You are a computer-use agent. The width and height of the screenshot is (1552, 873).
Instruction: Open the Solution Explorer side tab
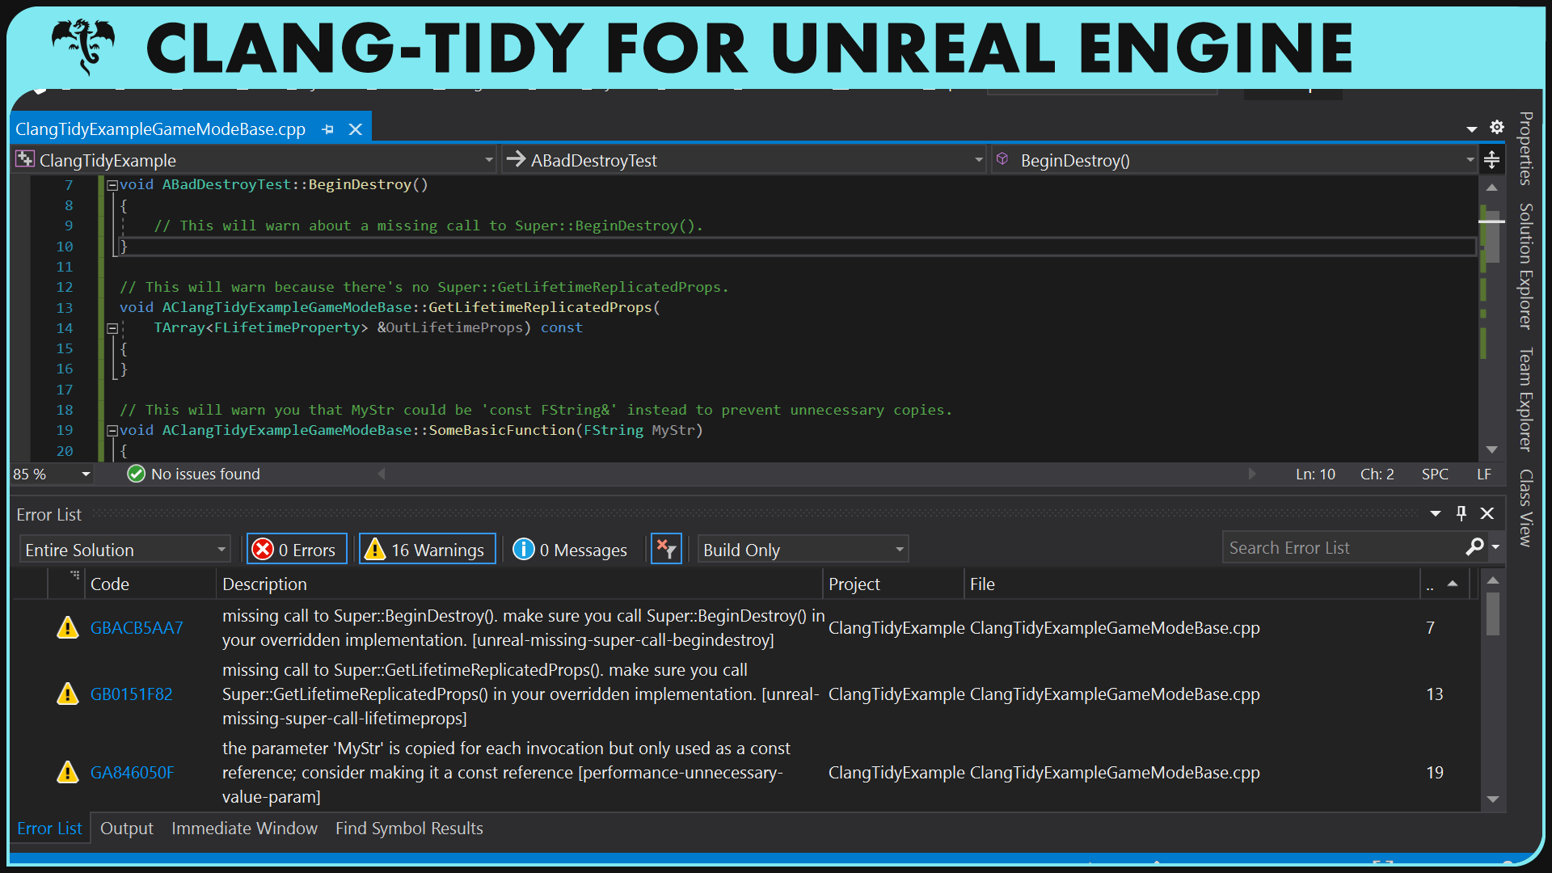(1526, 267)
